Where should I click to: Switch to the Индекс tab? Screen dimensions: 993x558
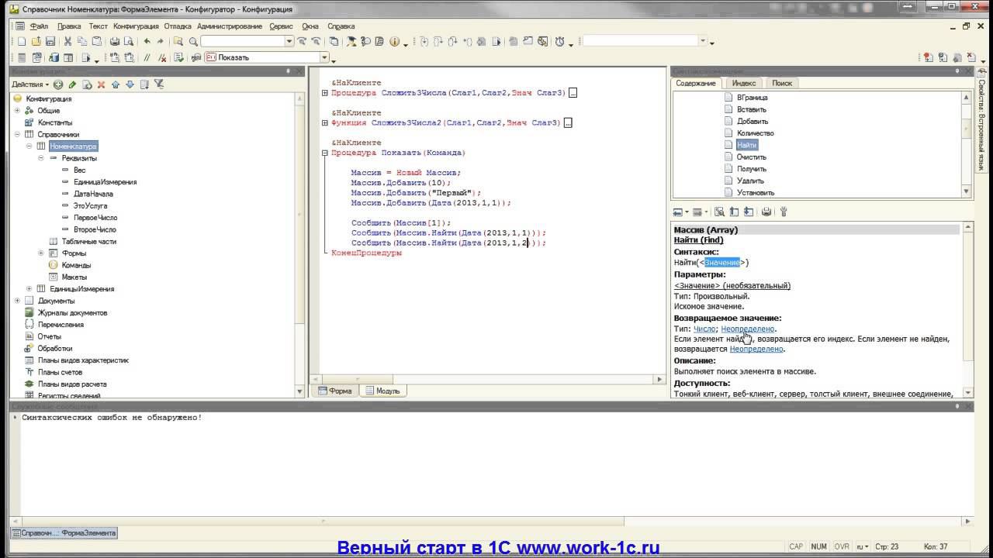pyautogui.click(x=744, y=83)
